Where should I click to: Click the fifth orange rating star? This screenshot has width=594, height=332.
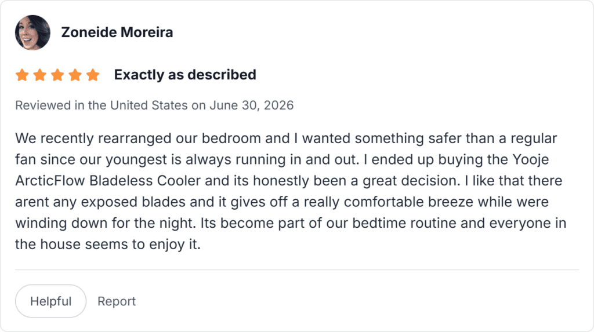93,75
